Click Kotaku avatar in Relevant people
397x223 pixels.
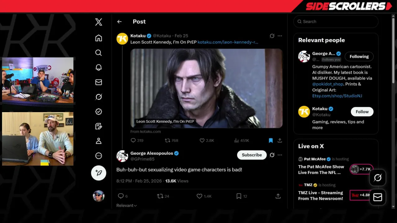(x=304, y=112)
